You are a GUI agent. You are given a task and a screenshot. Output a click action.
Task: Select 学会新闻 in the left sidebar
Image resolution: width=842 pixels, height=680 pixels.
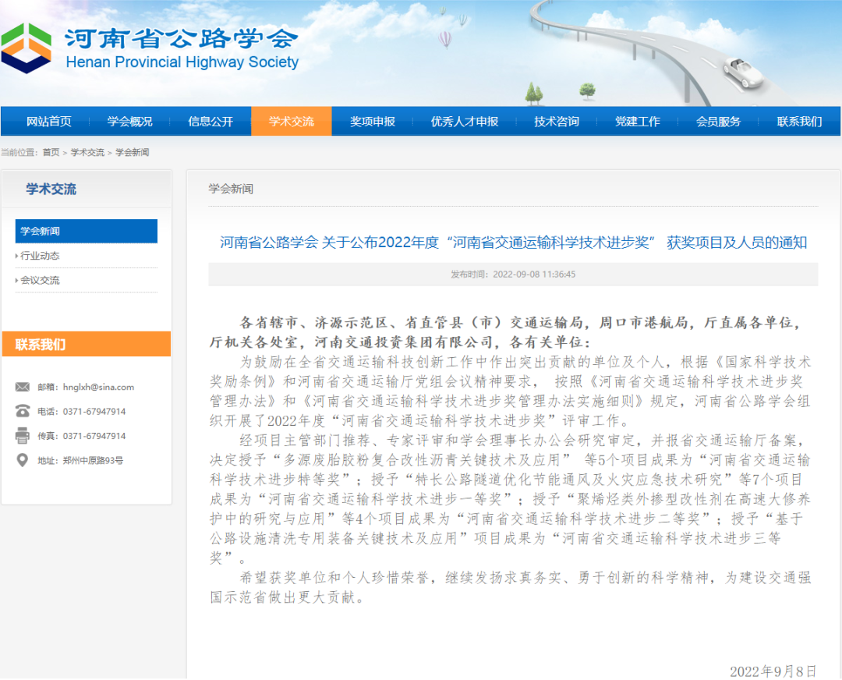(86, 232)
